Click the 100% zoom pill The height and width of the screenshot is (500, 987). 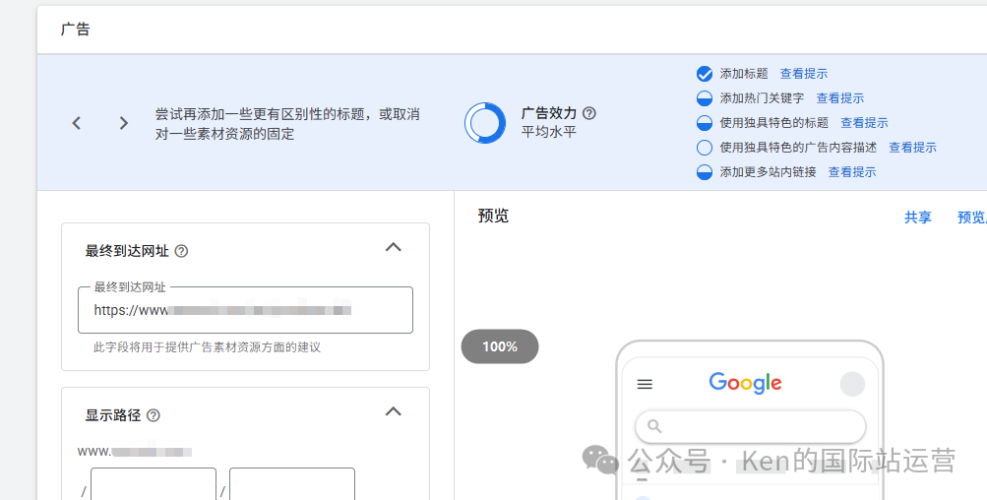click(500, 346)
